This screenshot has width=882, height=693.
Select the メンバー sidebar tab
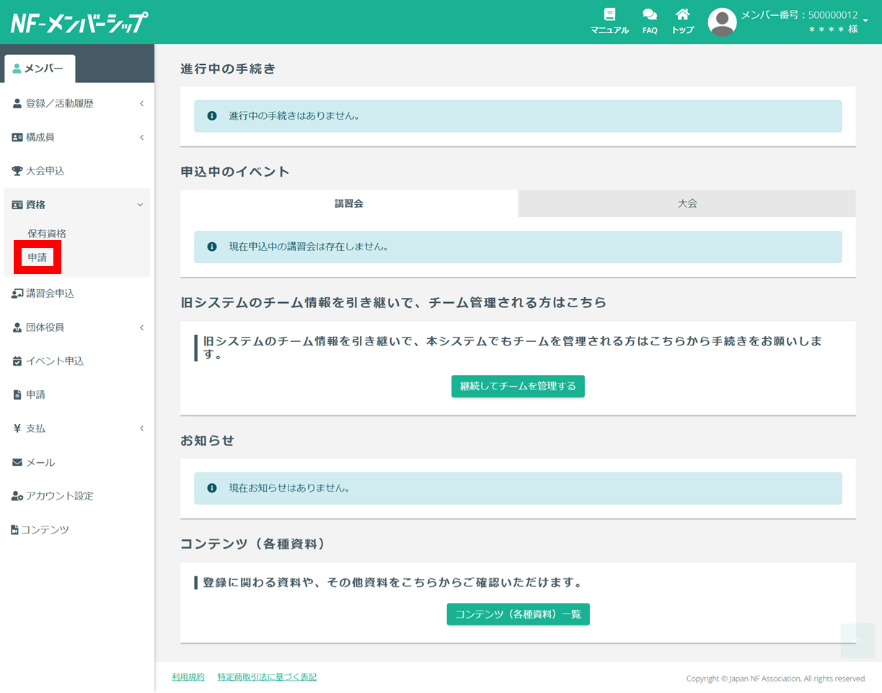40,69
